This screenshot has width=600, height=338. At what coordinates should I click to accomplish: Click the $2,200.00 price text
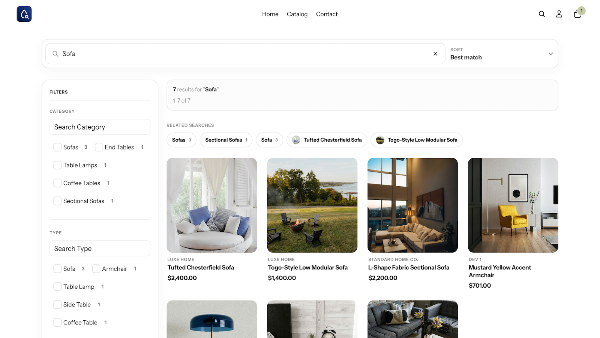[x=383, y=278]
